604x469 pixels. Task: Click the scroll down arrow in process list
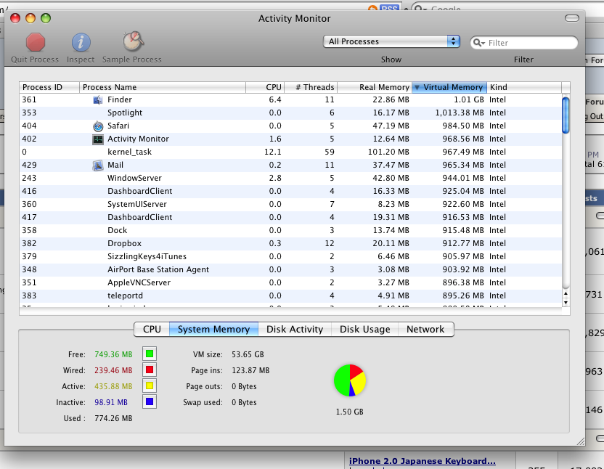tap(566, 303)
